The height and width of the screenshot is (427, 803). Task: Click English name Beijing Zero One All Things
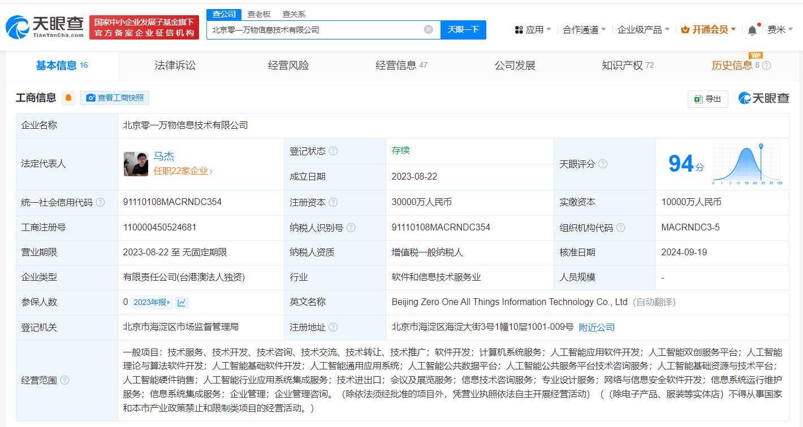click(510, 302)
